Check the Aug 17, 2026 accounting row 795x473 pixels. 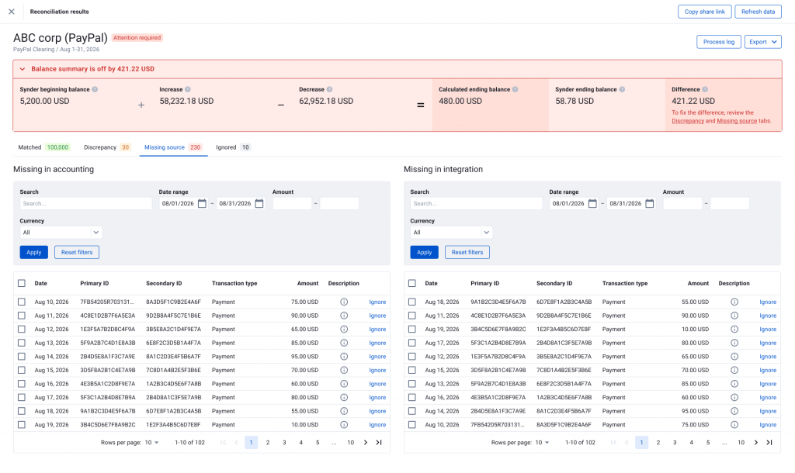click(x=21, y=398)
